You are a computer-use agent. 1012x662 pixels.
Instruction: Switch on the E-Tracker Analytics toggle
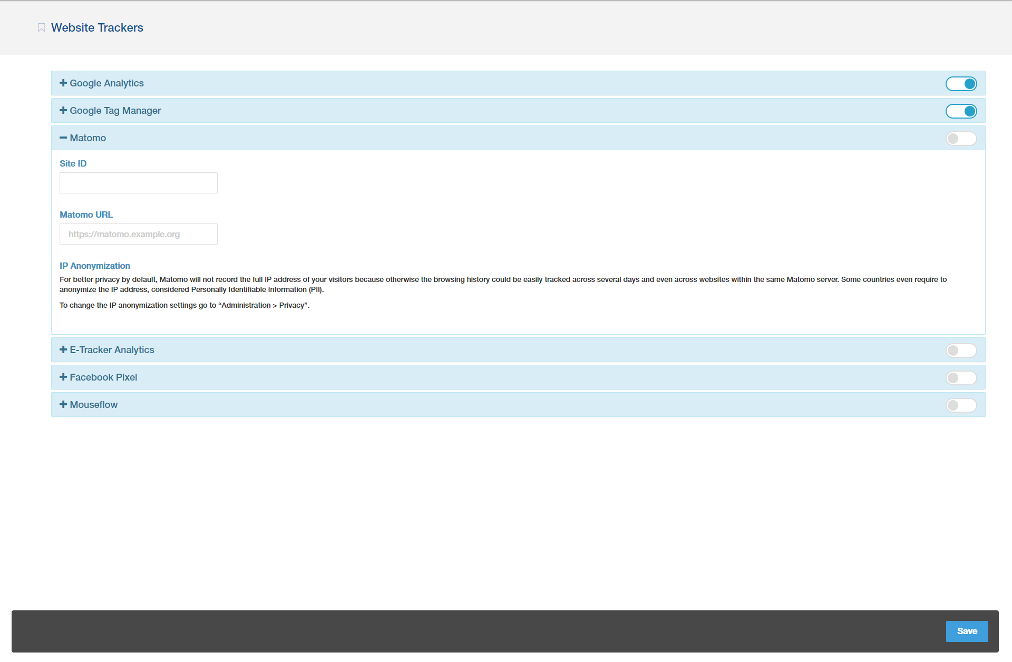[x=960, y=351]
